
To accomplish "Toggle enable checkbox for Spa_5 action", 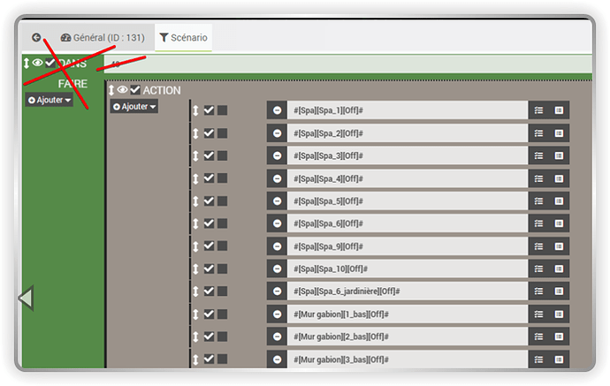I will (x=209, y=201).
